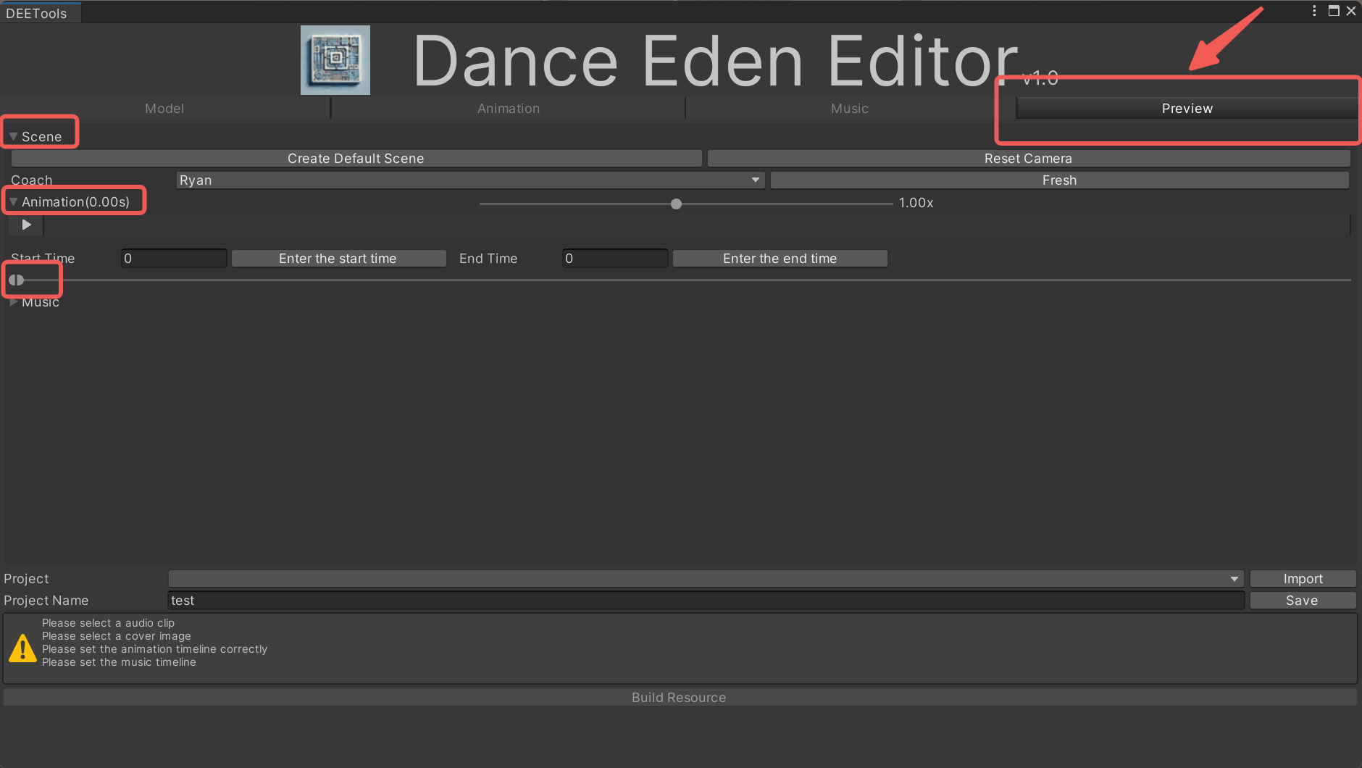Image resolution: width=1362 pixels, height=768 pixels.
Task: Click the End Time label
Action: tap(488, 258)
